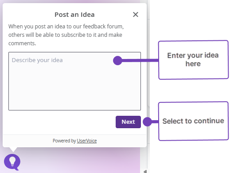Select the 'Enter your idea here' callout
This screenshot has height=173, width=230.
[x=193, y=60]
